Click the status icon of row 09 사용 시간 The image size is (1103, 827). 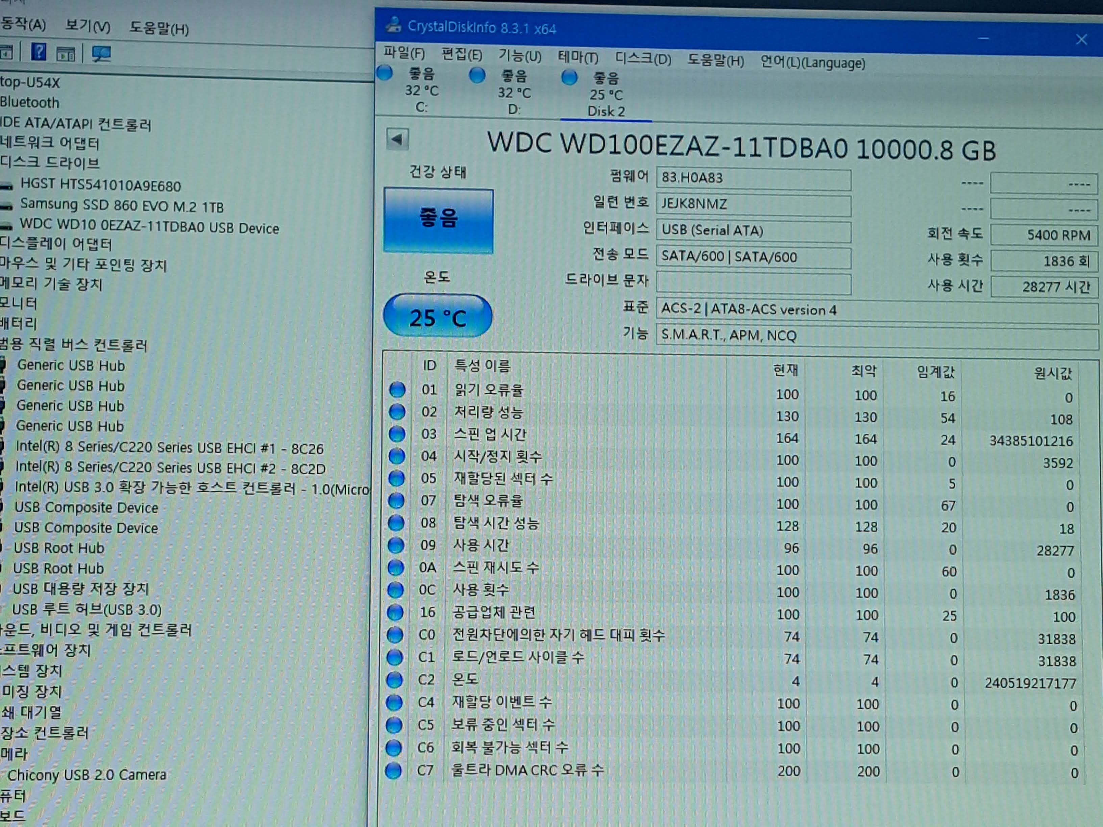396,545
